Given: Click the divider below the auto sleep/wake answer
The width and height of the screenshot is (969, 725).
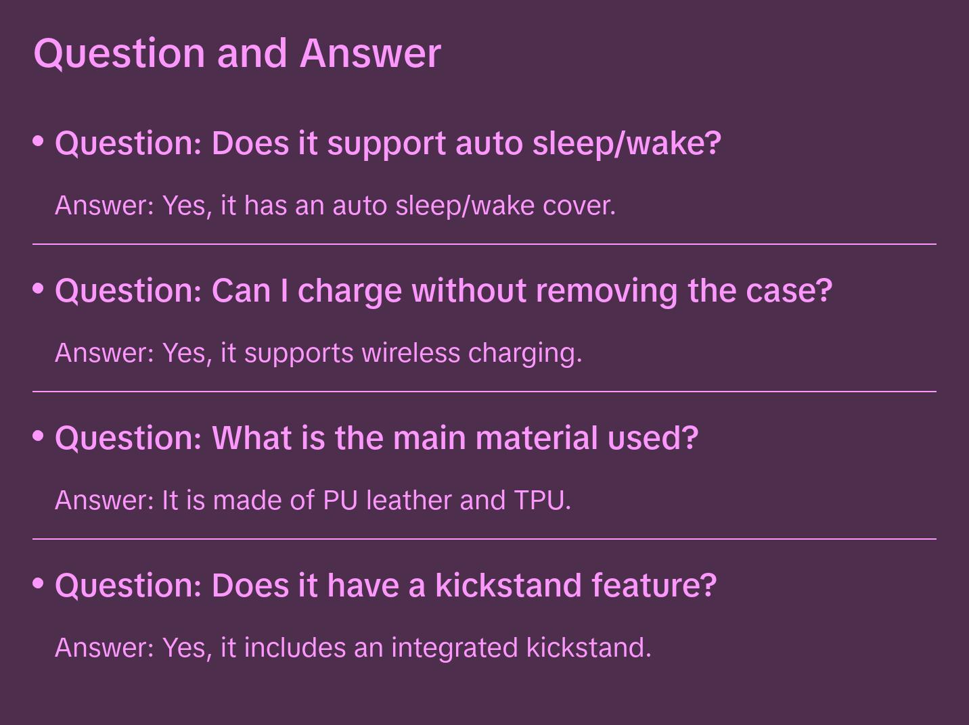Looking at the screenshot, I should pyautogui.click(x=484, y=244).
